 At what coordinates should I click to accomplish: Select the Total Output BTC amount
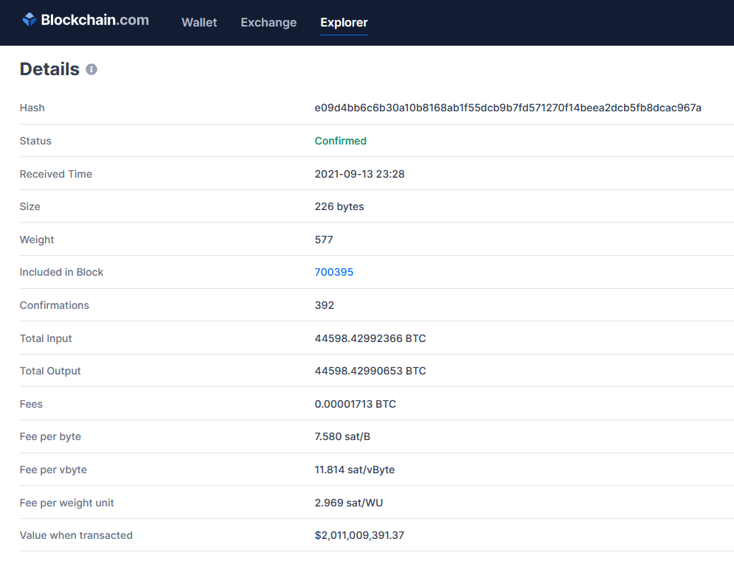(x=370, y=371)
